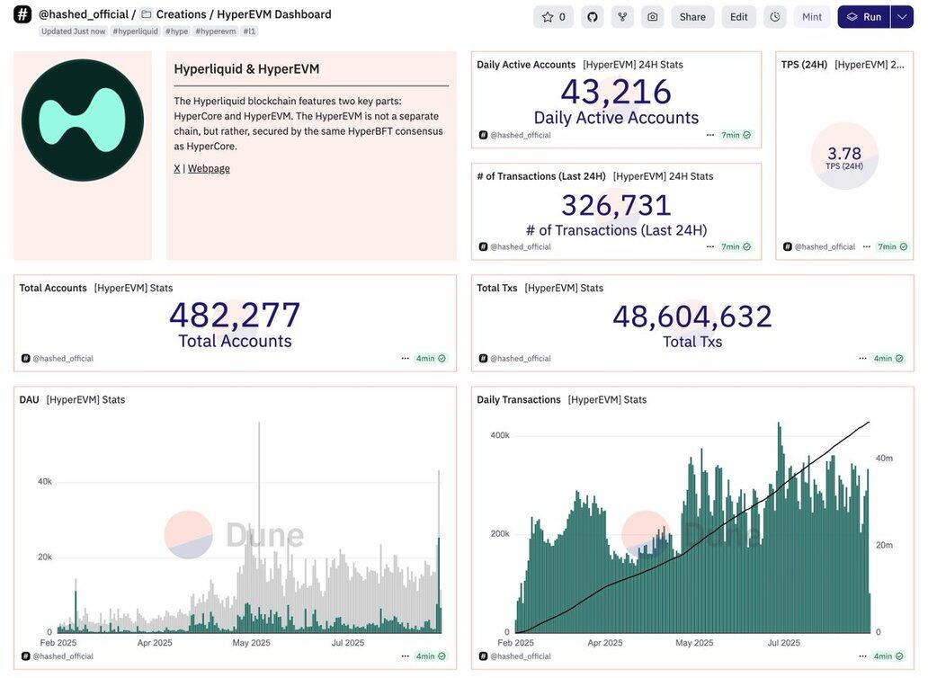Click the 3.78 TPS value

pyautogui.click(x=844, y=153)
